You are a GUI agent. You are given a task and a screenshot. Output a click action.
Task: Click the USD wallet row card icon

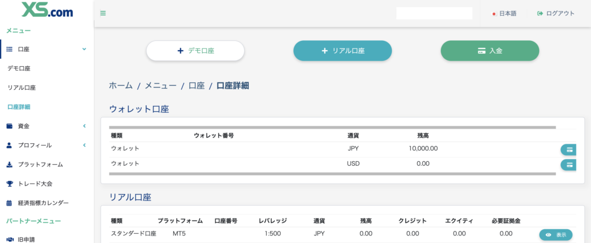coord(569,165)
